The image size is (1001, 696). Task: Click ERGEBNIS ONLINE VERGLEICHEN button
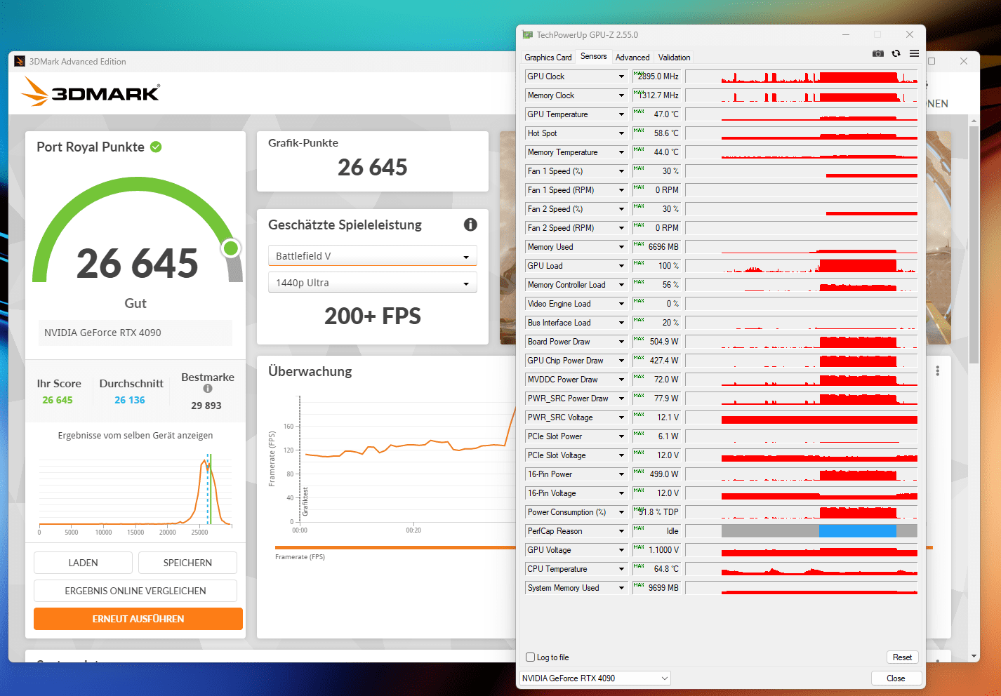click(x=135, y=591)
